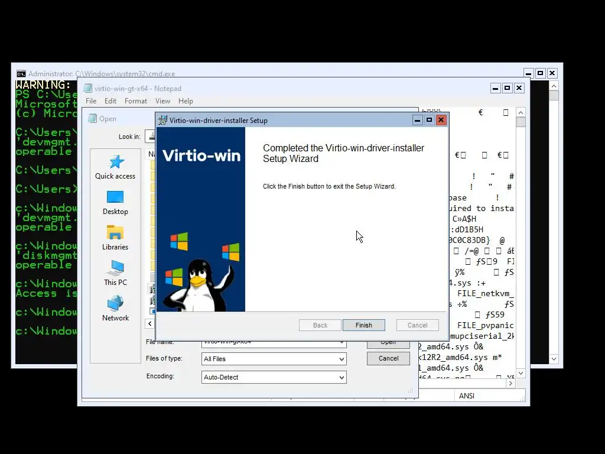Viewport: 605px width, 454px height.
Task: Open the Notepad View menu
Action: pyautogui.click(x=163, y=100)
